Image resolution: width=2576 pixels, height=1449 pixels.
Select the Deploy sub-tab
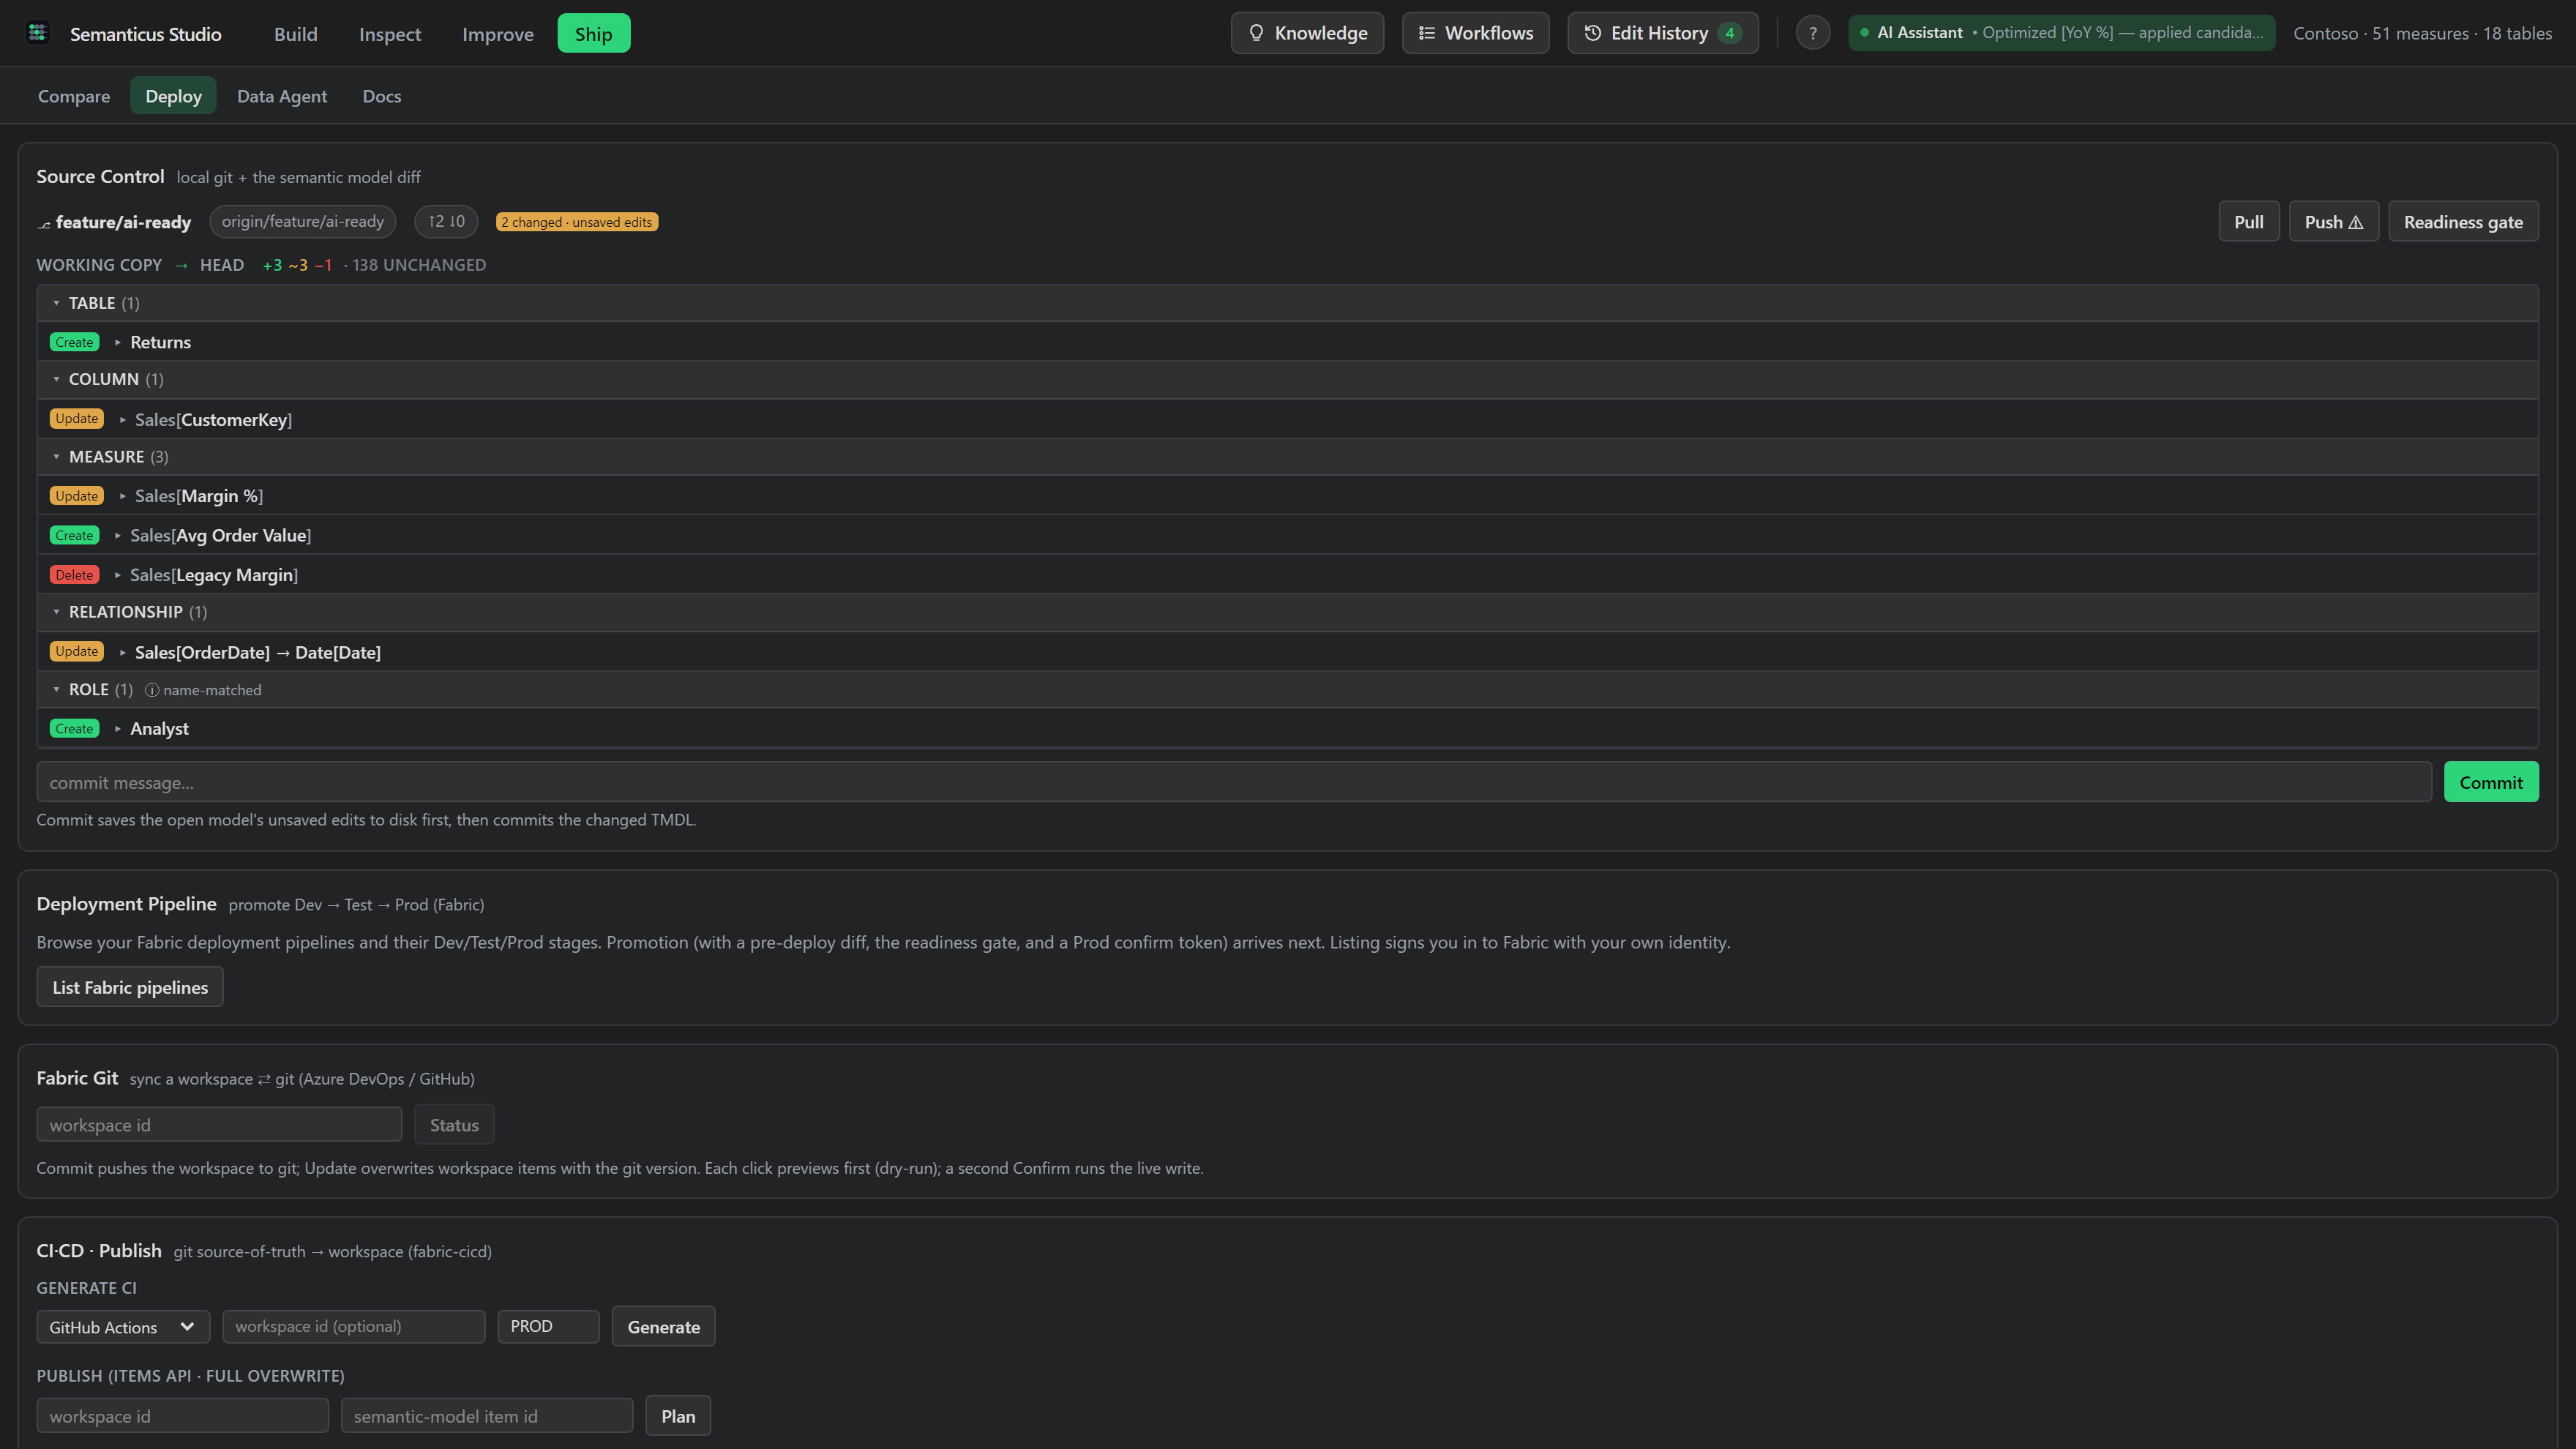[x=173, y=96]
